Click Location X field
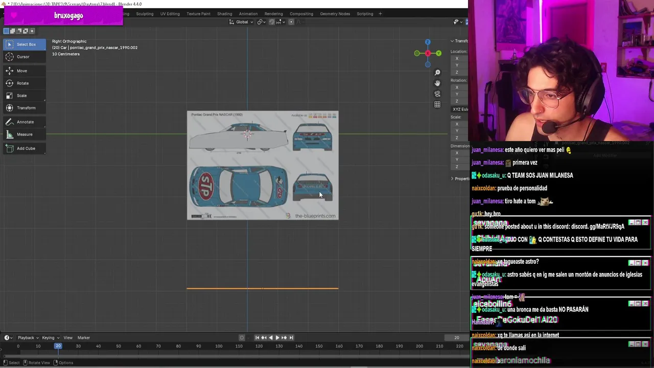 tap(460, 58)
